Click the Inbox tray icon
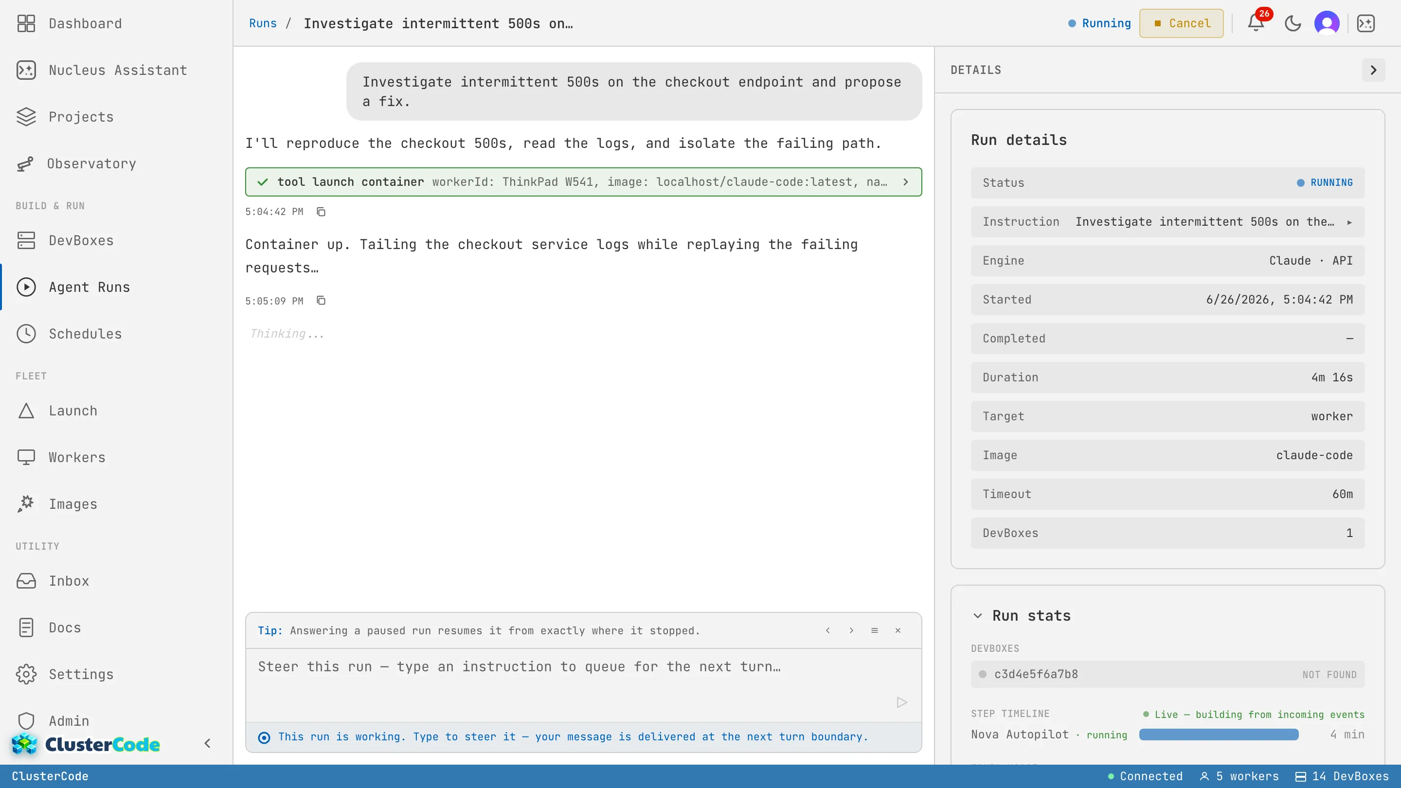The width and height of the screenshot is (1401, 788). point(26,581)
